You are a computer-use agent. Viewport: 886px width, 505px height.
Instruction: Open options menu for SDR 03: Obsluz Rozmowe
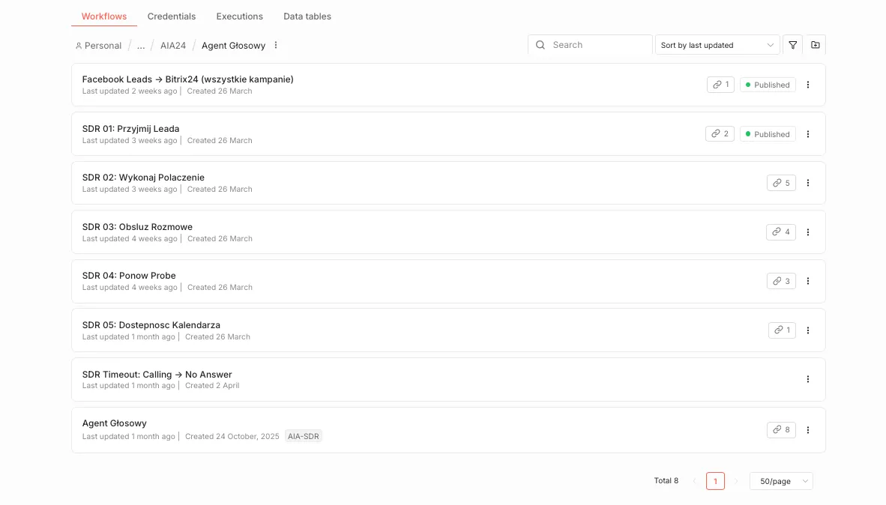click(x=808, y=232)
